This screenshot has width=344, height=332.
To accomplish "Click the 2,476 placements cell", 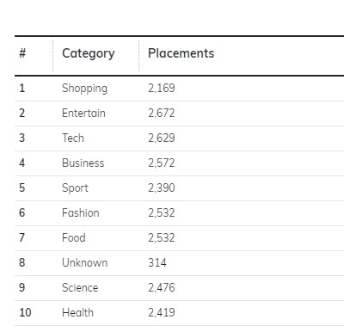I will pyautogui.click(x=162, y=287).
